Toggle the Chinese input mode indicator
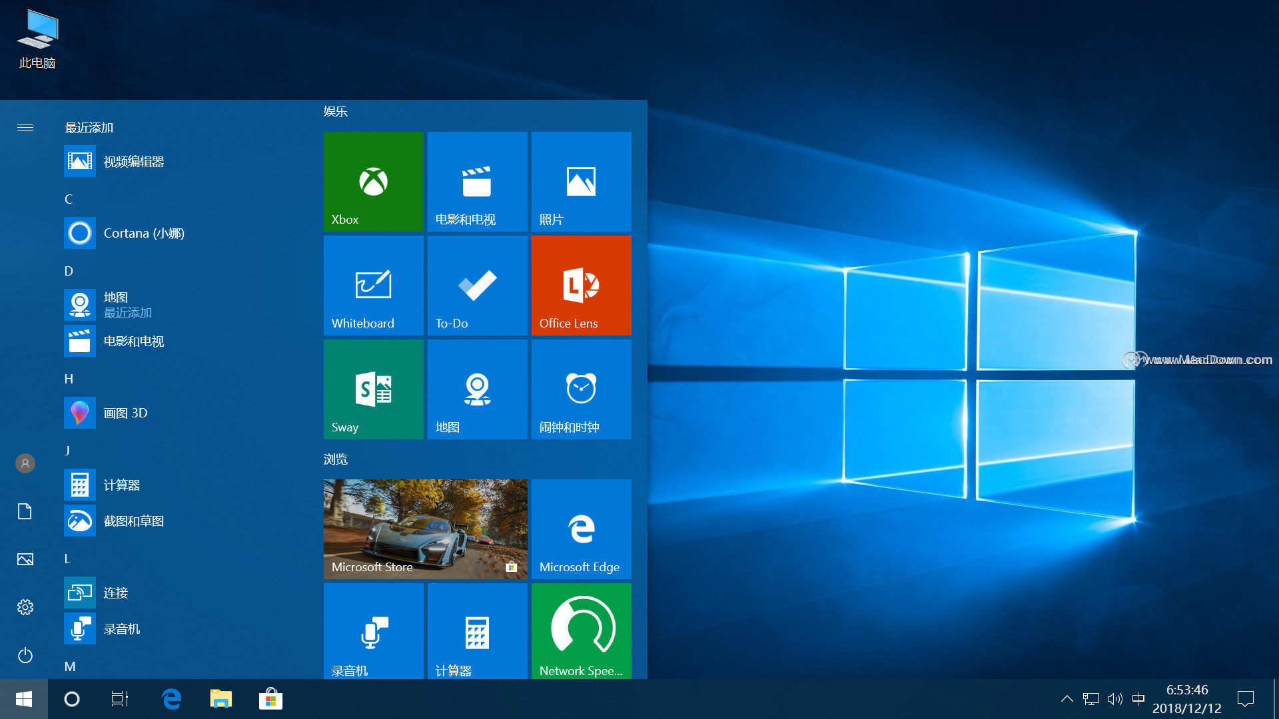This screenshot has width=1279, height=719. coord(1138,699)
